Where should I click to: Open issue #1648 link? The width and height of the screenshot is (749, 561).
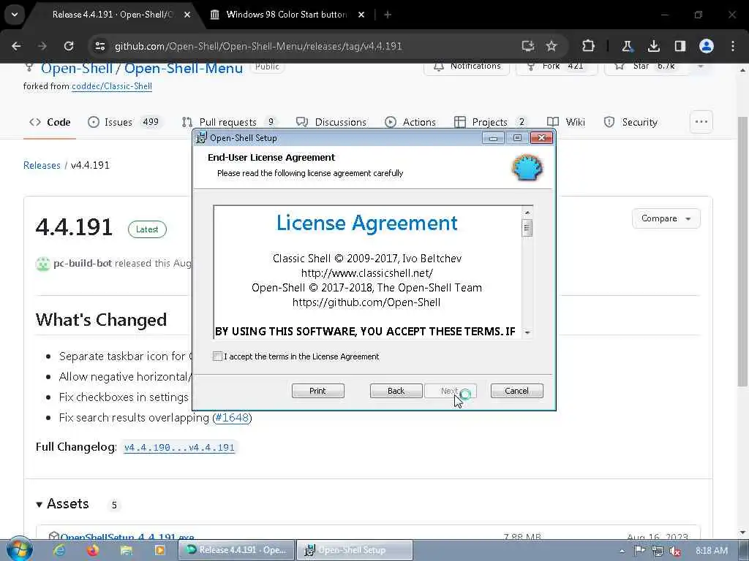[232, 417]
